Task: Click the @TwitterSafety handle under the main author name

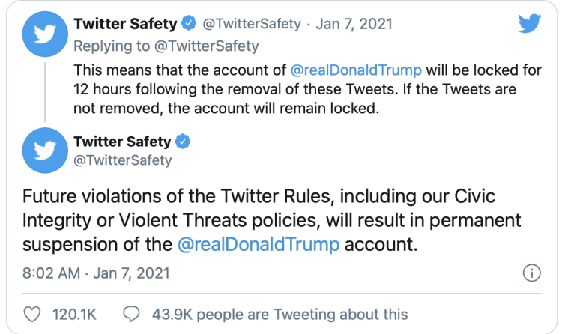Action: [x=123, y=160]
